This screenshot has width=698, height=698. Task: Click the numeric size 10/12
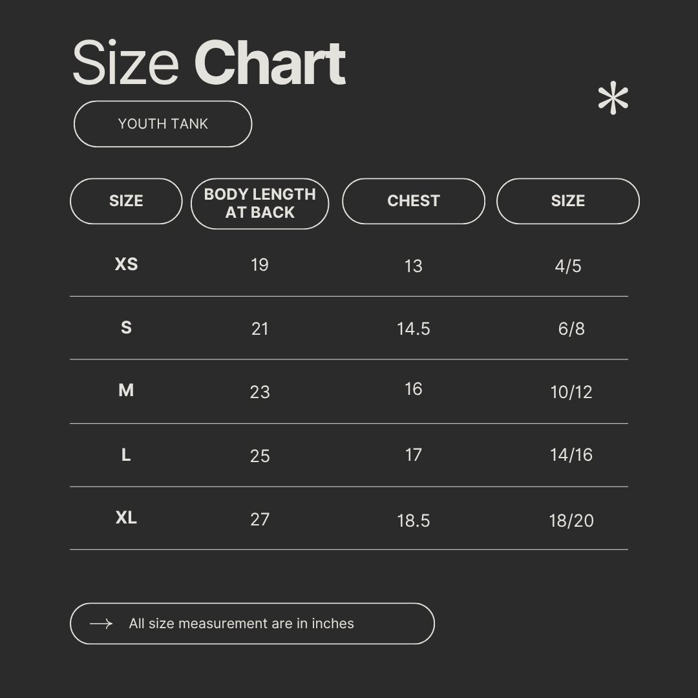571,392
